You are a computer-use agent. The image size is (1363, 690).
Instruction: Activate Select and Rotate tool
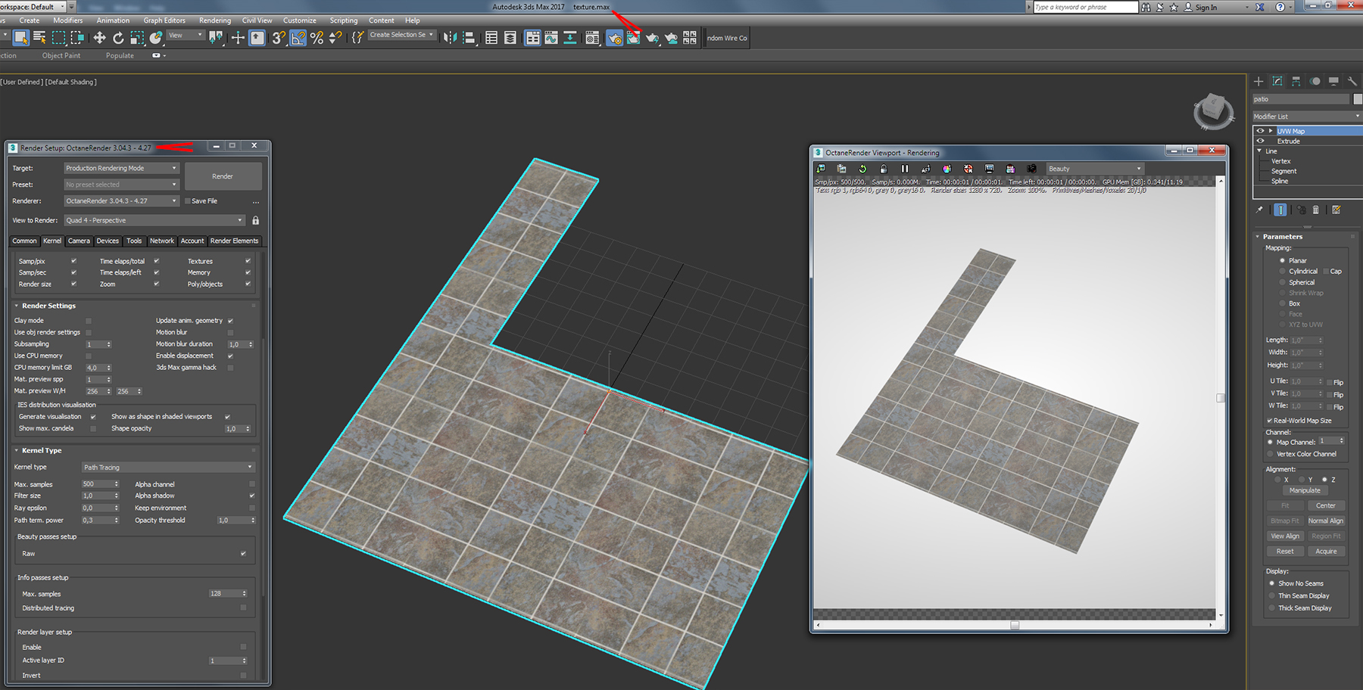[x=118, y=38]
